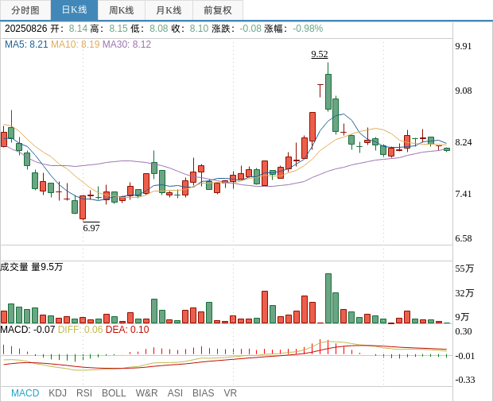Click the 前复权 tab
This screenshot has width=493, height=402.
click(x=218, y=10)
